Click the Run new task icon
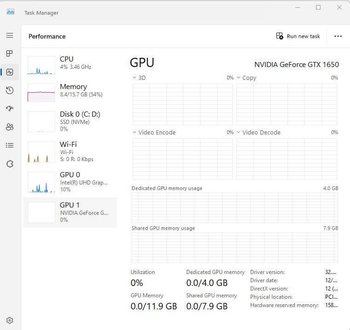Viewport: 350px width, 330px height. 280,36
